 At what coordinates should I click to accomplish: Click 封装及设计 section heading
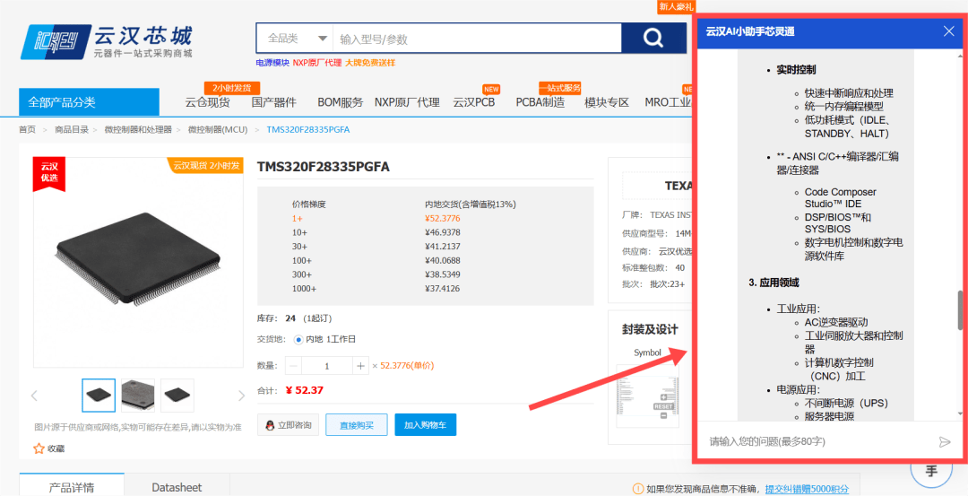650,329
